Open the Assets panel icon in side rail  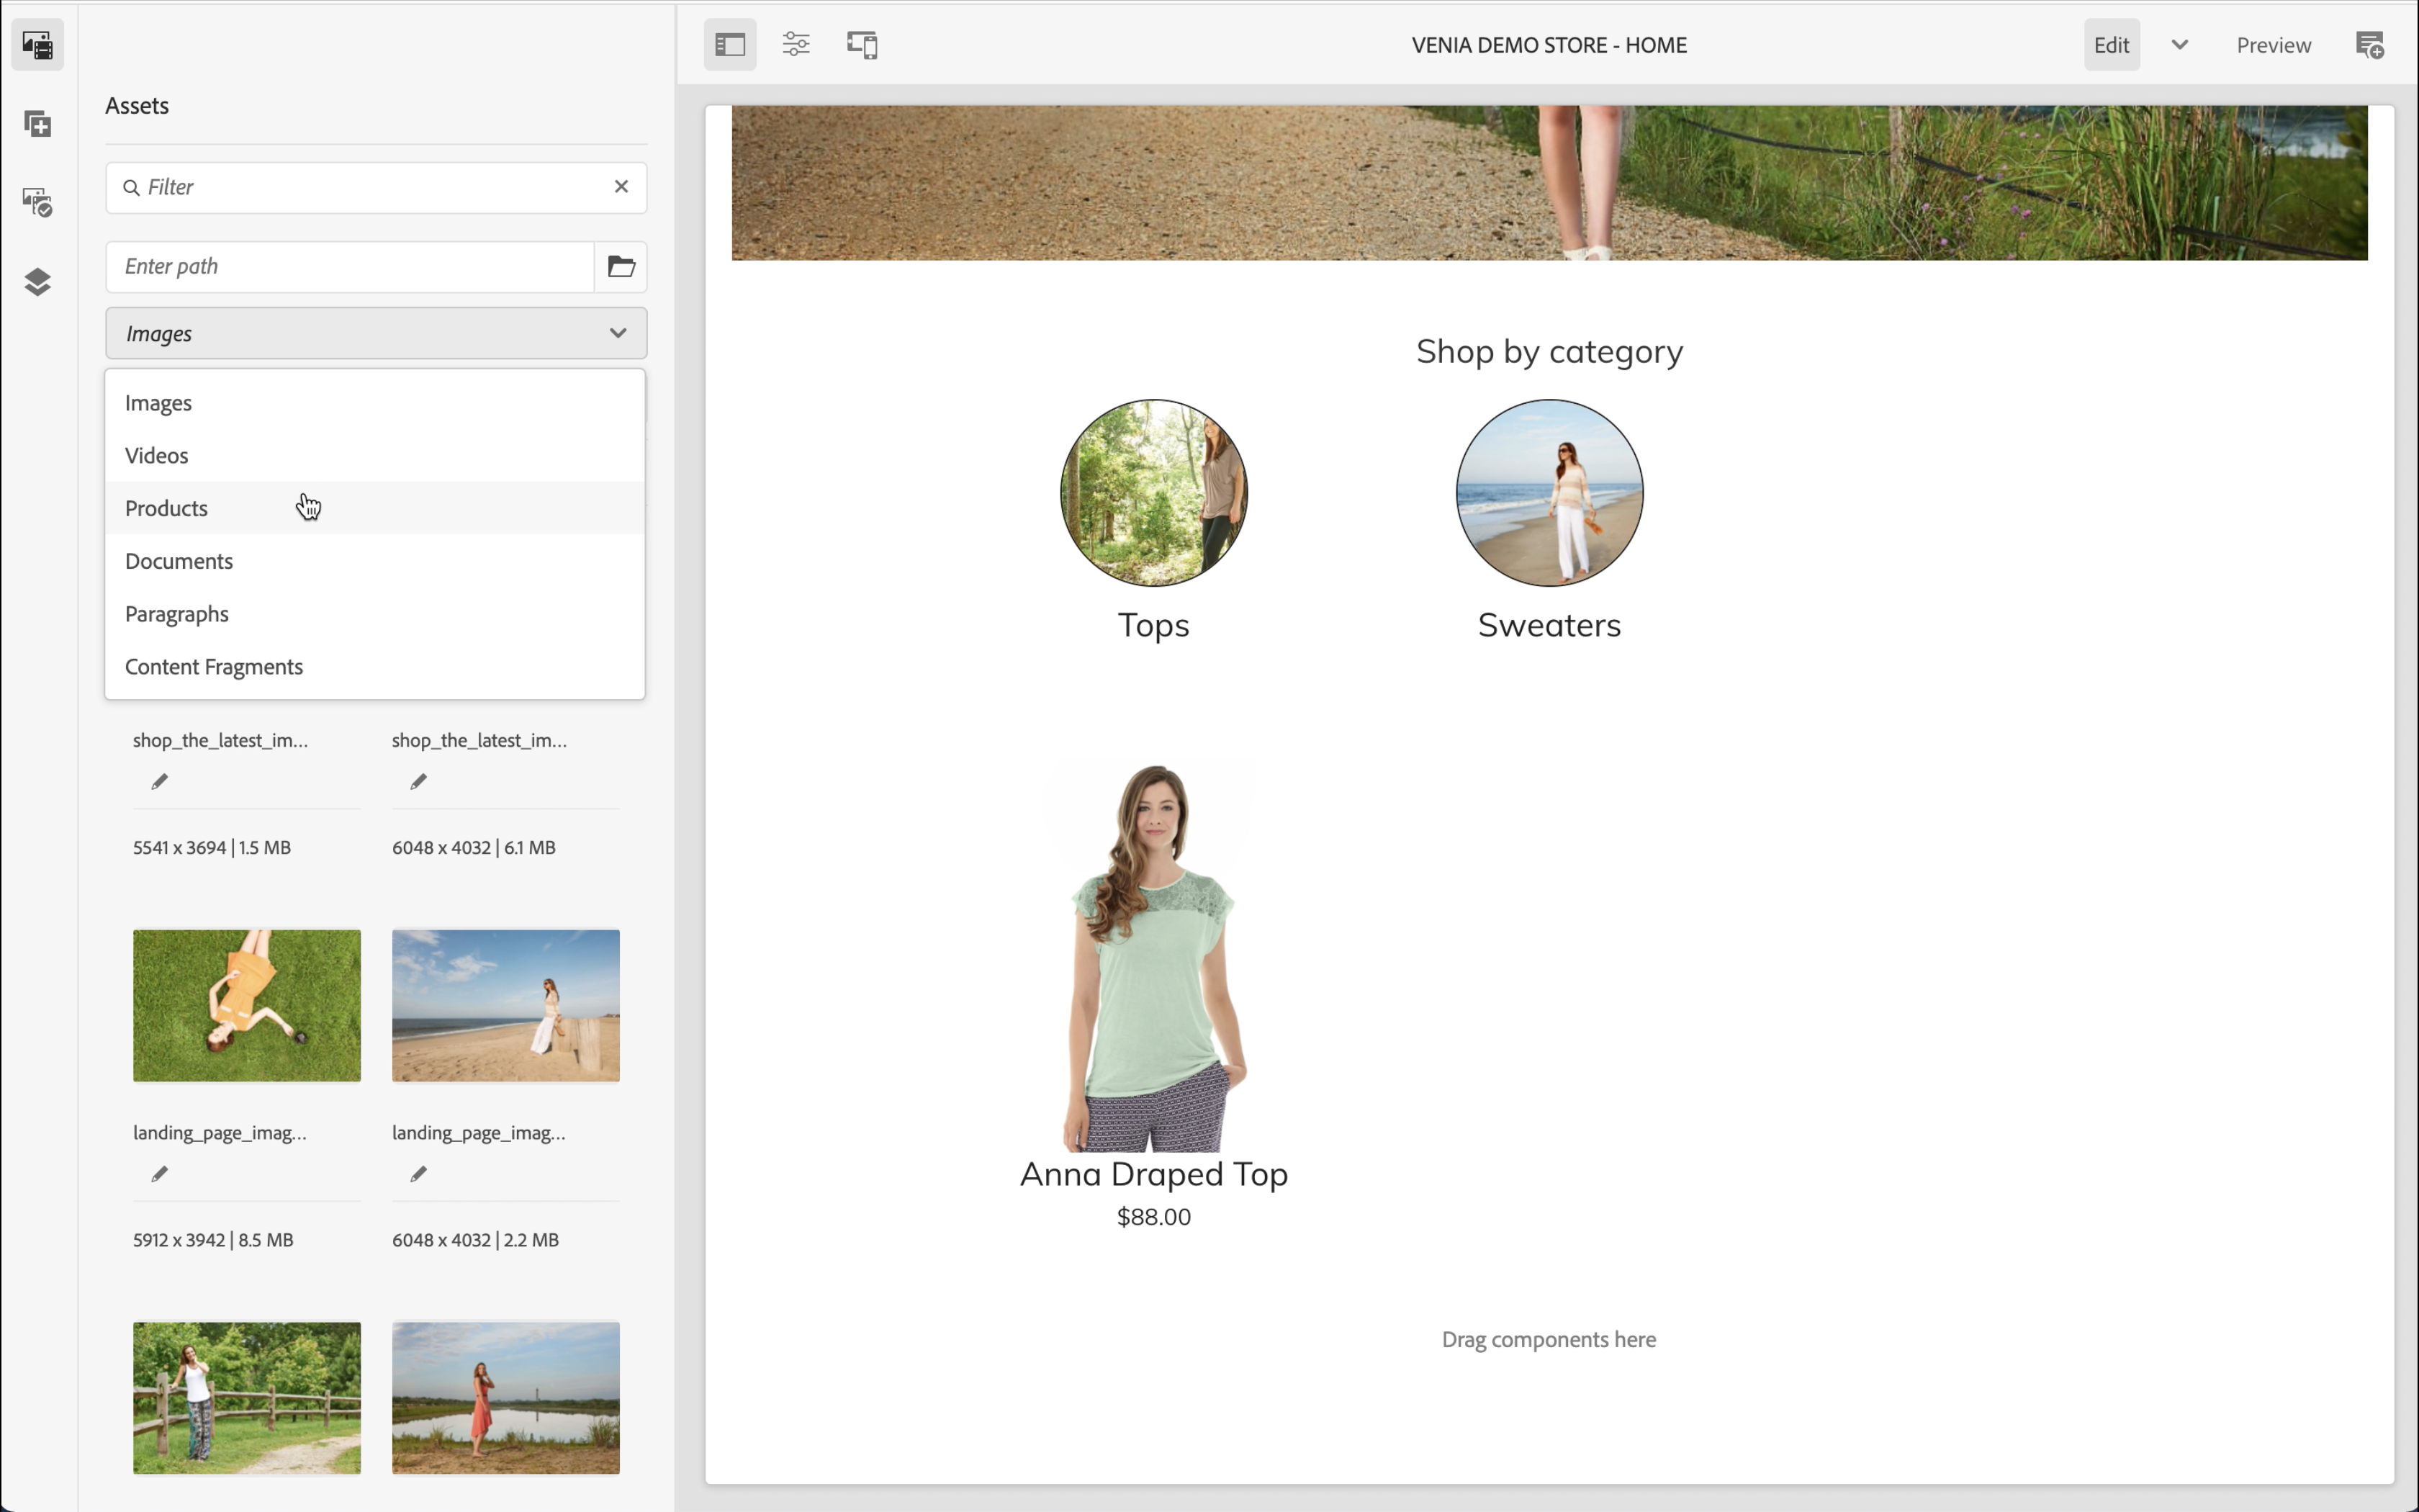point(37,45)
